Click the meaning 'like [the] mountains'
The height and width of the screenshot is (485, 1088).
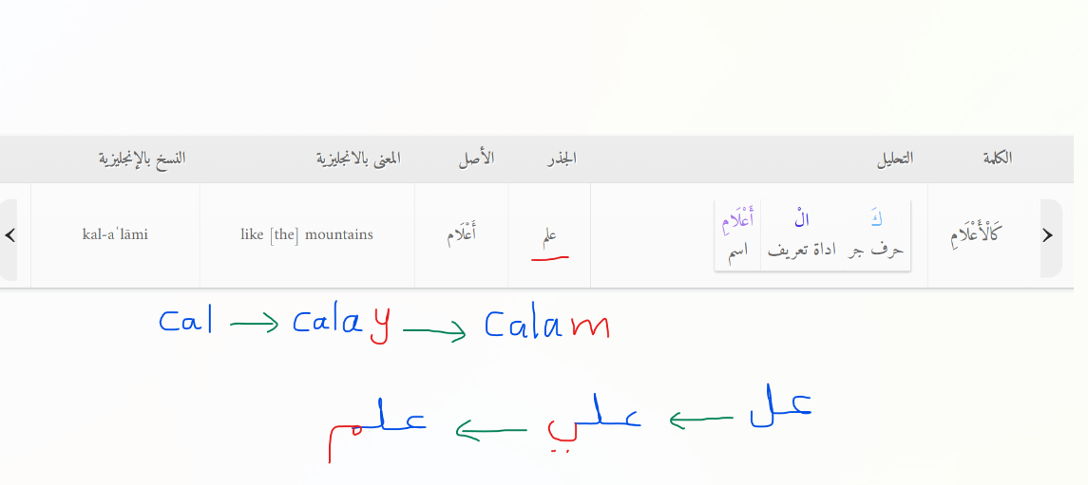click(x=307, y=234)
